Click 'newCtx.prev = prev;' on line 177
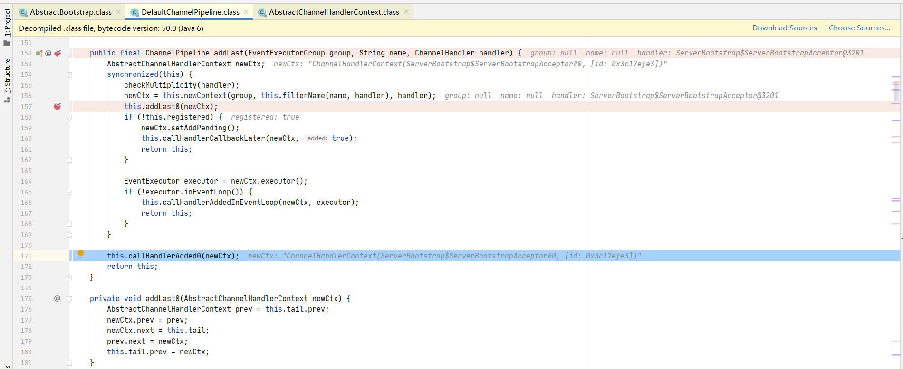The width and height of the screenshot is (903, 369). [147, 320]
